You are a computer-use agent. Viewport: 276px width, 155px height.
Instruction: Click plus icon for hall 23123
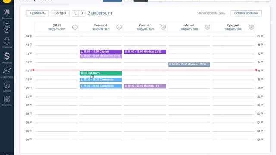tap(75, 27)
